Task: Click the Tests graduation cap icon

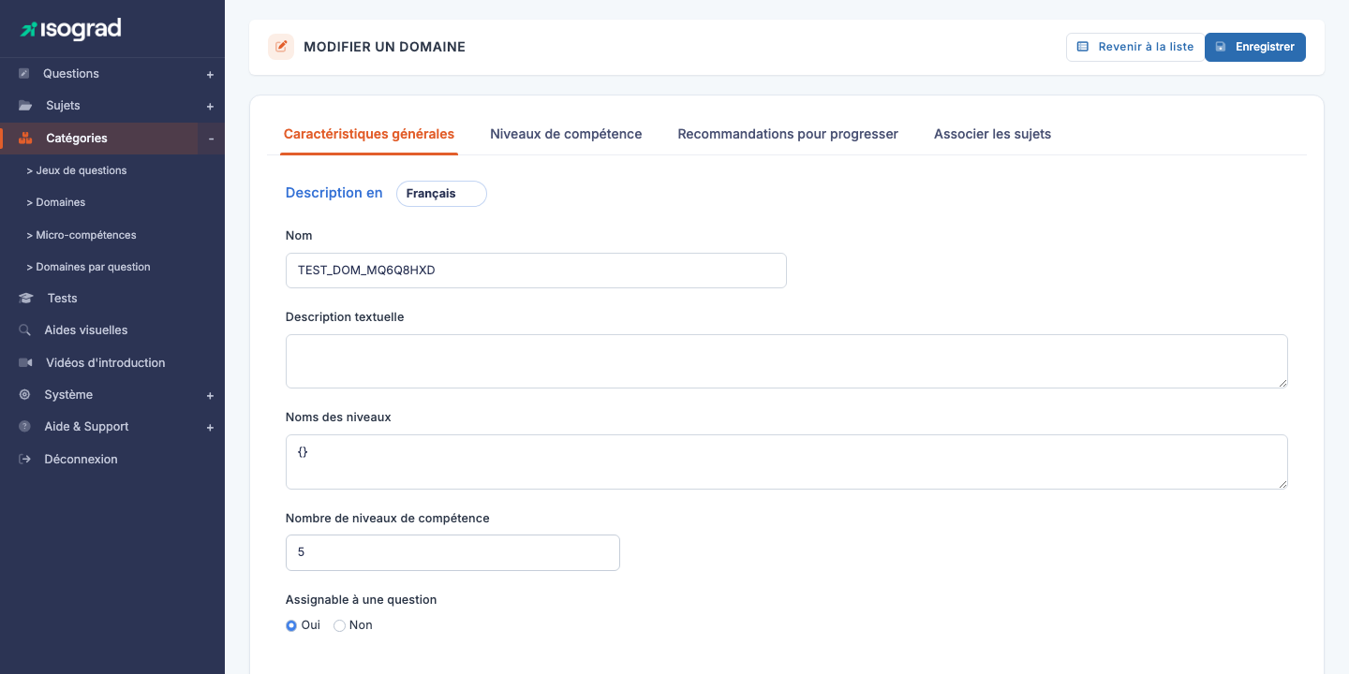Action: [x=25, y=299]
